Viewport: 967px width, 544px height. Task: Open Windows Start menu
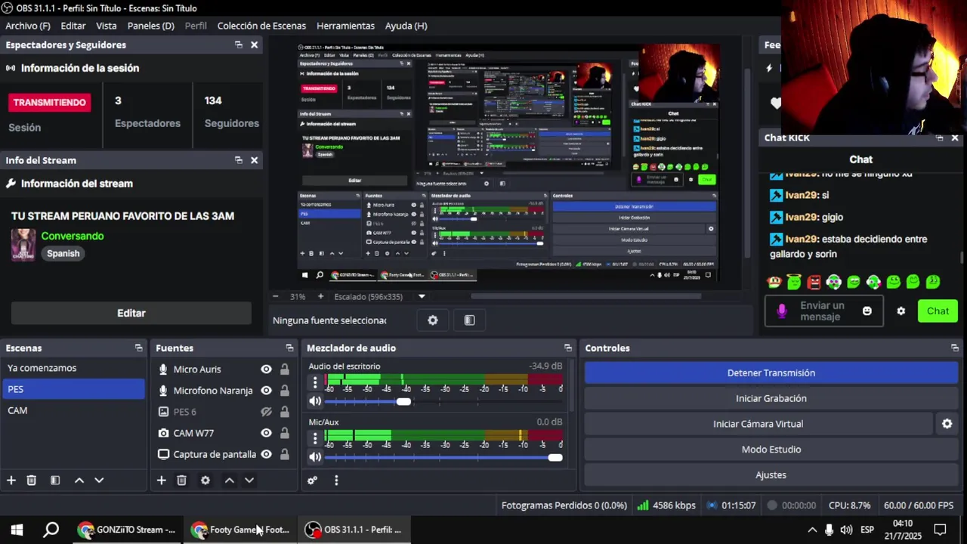coord(17,530)
